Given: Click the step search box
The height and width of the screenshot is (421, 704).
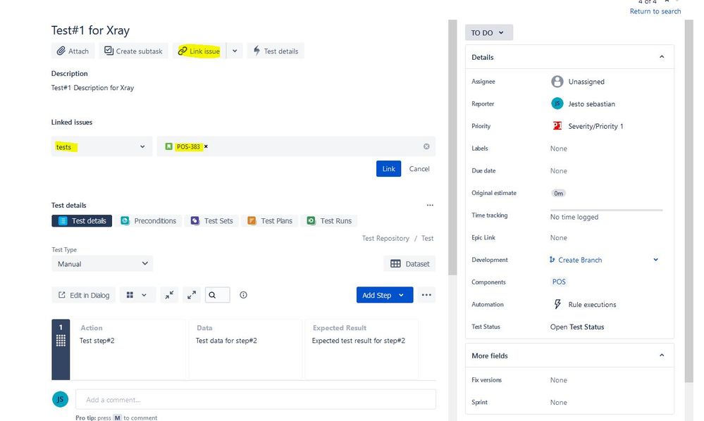Looking at the screenshot, I should (217, 295).
